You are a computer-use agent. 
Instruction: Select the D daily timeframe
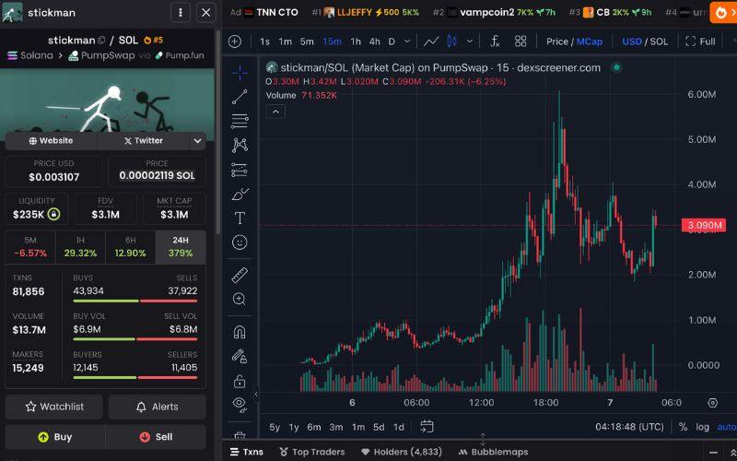tap(392, 41)
